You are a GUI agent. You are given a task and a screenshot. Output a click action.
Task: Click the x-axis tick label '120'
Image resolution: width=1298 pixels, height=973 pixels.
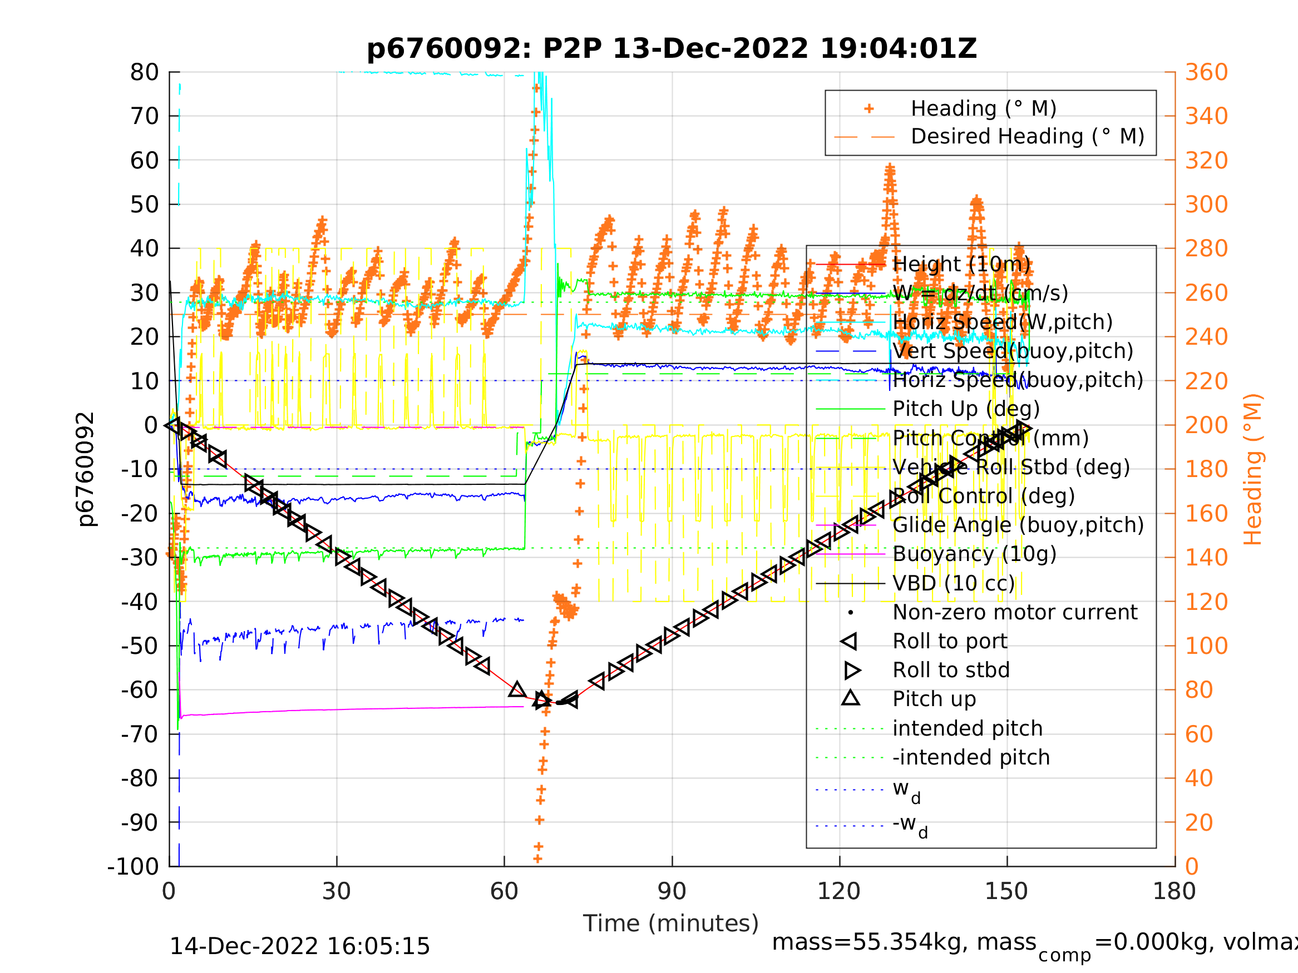[839, 891]
